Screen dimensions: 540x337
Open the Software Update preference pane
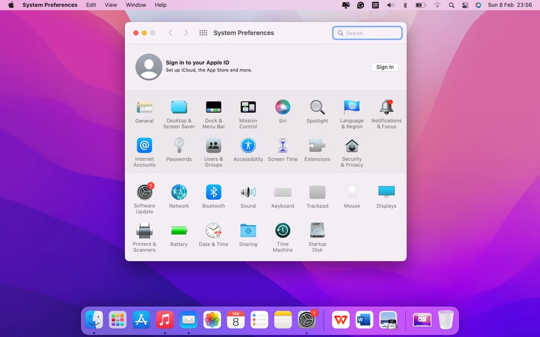coord(145,193)
